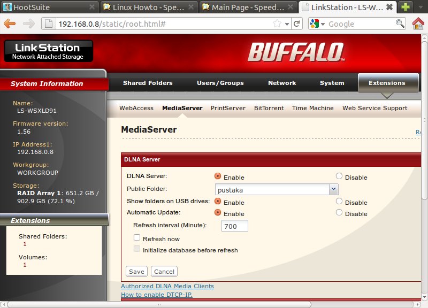Open the Public Folder dropdown
This screenshot has width=428, height=308.
(x=333, y=189)
